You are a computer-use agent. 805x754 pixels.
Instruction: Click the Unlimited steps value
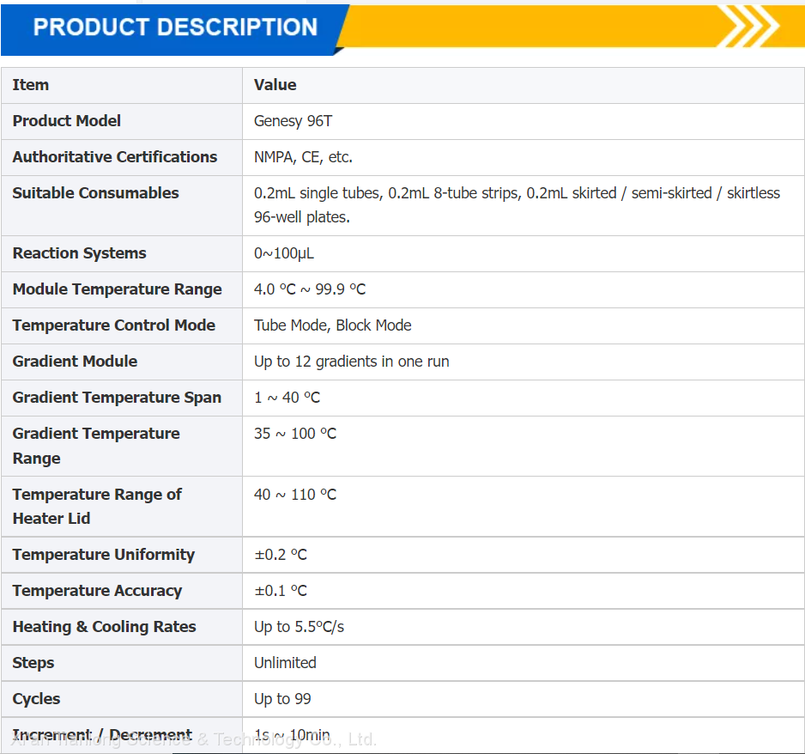click(x=285, y=663)
